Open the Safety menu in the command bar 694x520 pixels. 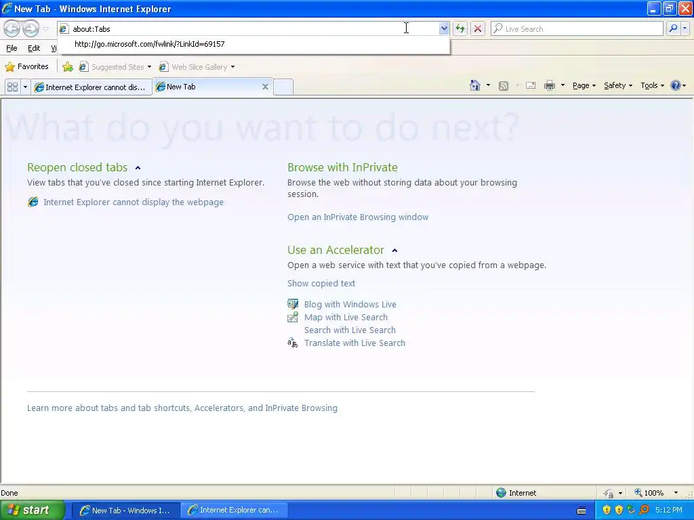coord(618,85)
